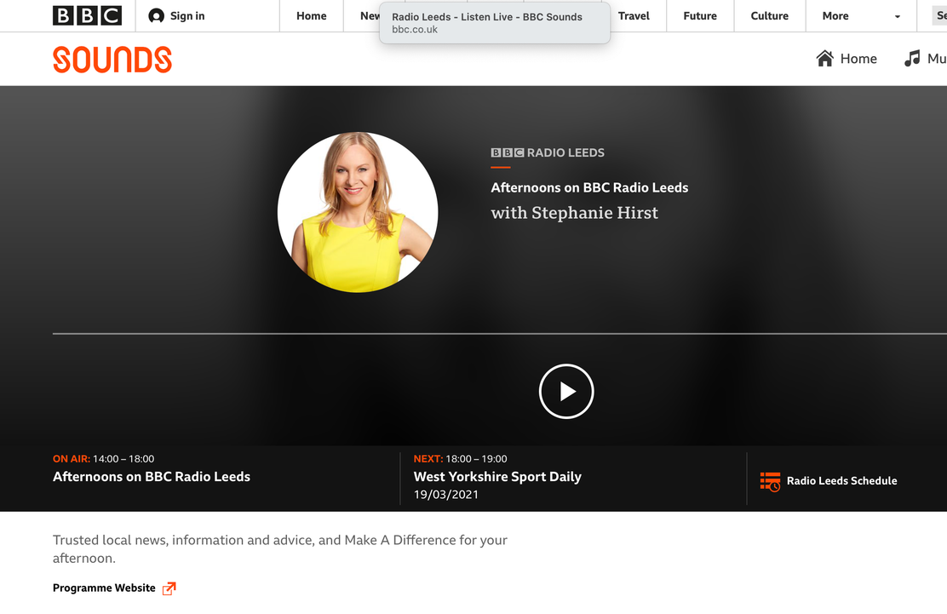This screenshot has height=614, width=947.
Task: Click the search box in top bar
Action: [939, 15]
